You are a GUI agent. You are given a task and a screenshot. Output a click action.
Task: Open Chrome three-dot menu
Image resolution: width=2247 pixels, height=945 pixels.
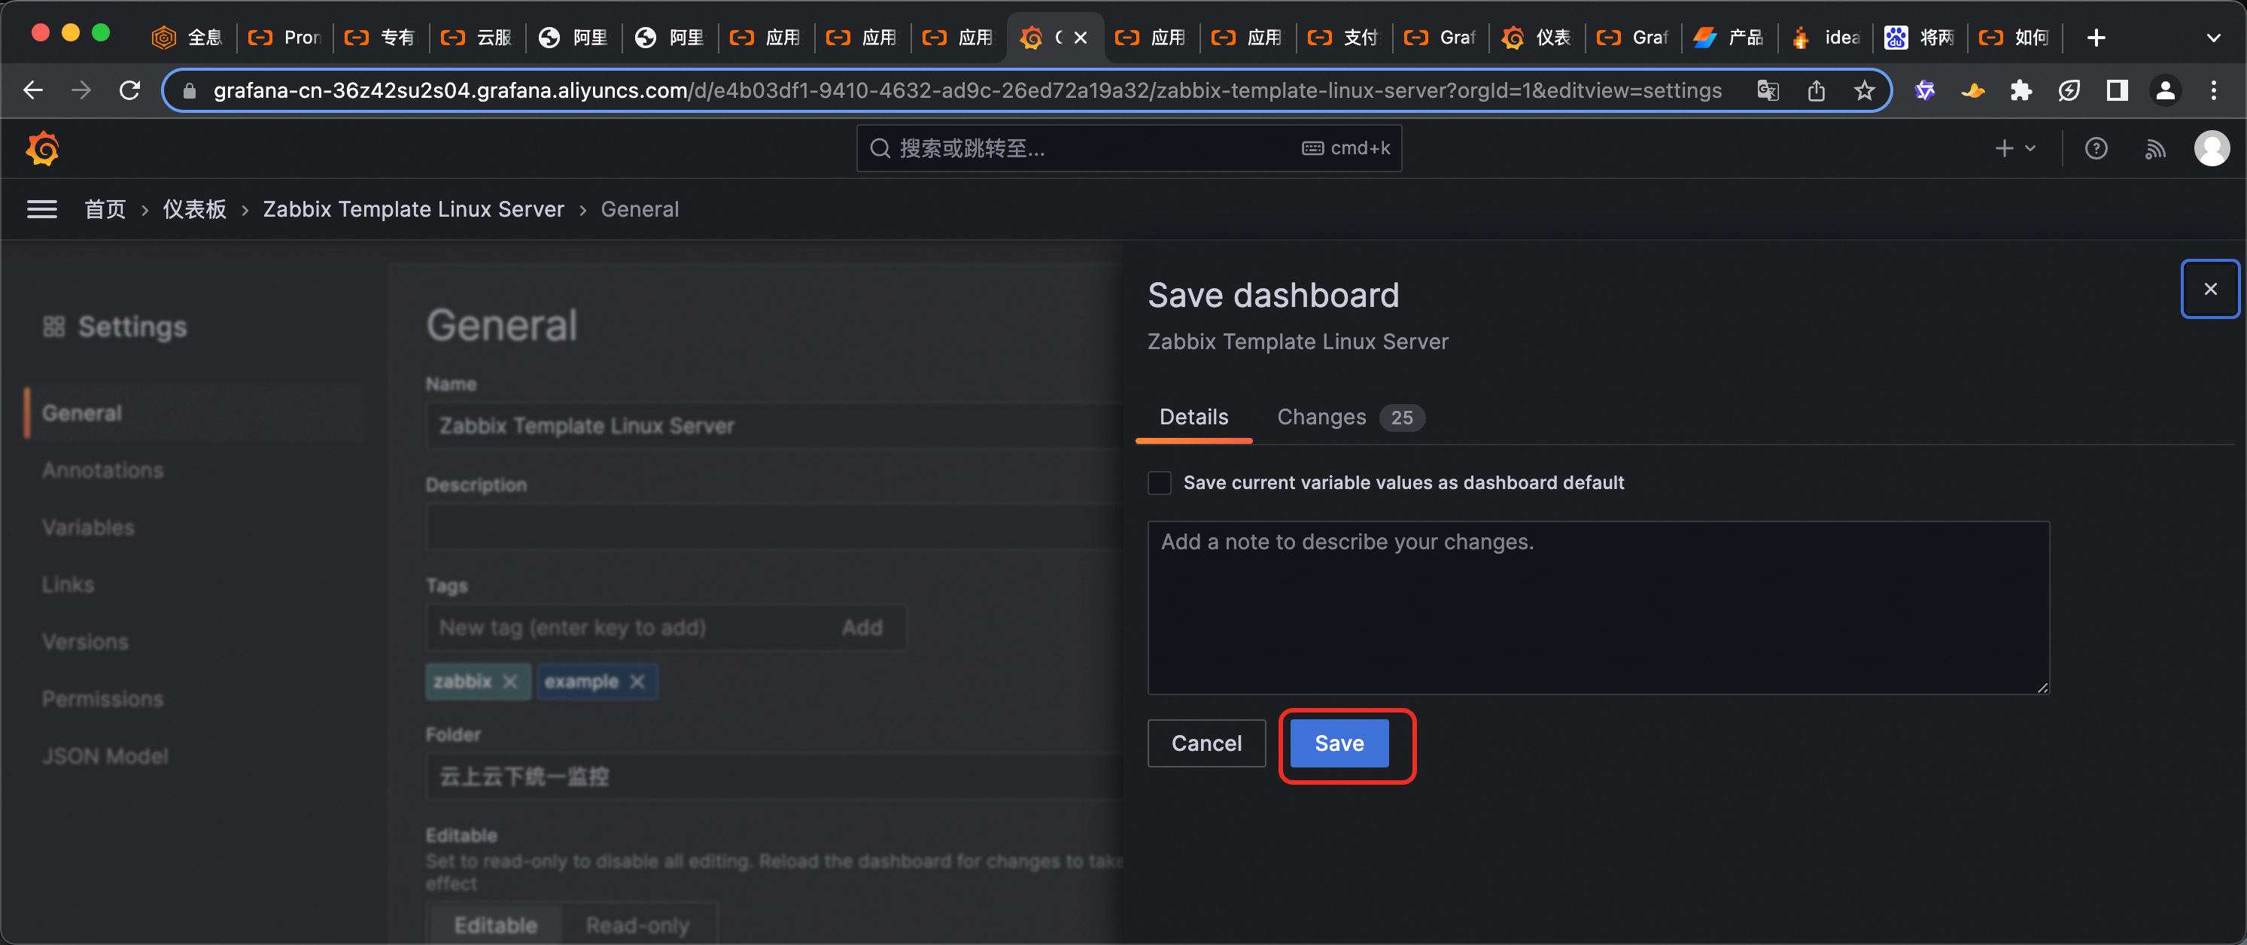2213,90
